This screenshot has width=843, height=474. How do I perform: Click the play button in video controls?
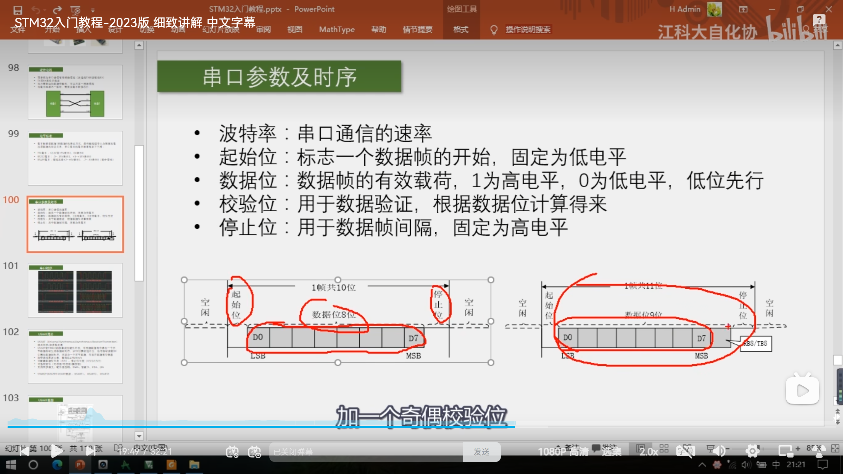click(x=57, y=451)
